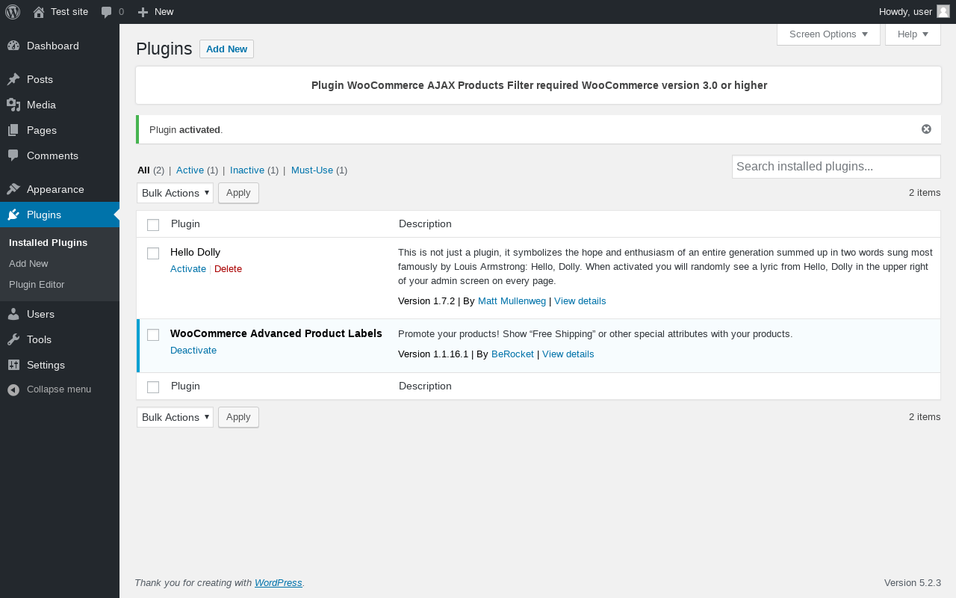This screenshot has width=956, height=598.
Task: Expand the Help panel
Action: pos(913,34)
